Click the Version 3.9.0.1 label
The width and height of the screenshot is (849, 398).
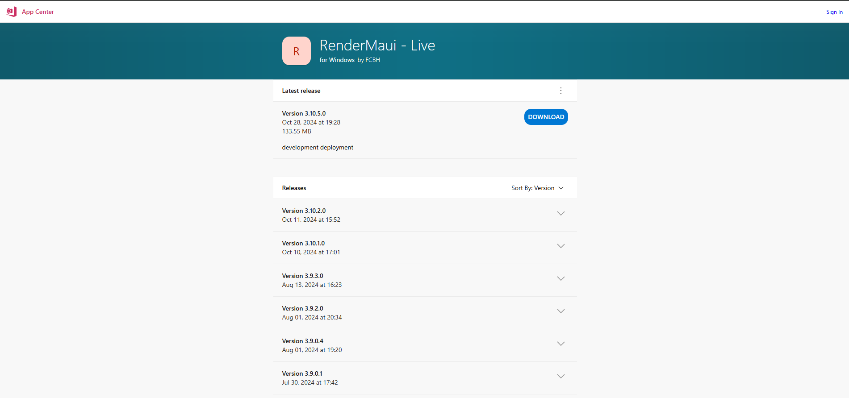click(302, 373)
